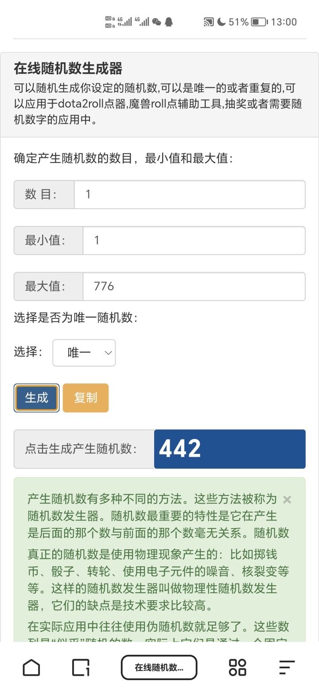Image resolution: width=319 pixels, height=693 pixels.
Task: Tap the Do Not Disturb moon icon
Action: click(x=222, y=22)
